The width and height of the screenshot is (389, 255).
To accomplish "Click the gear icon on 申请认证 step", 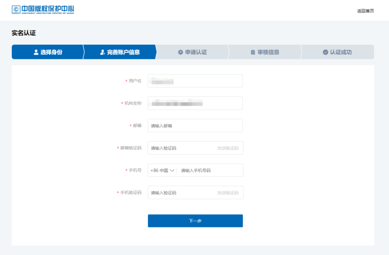I will pos(180,52).
